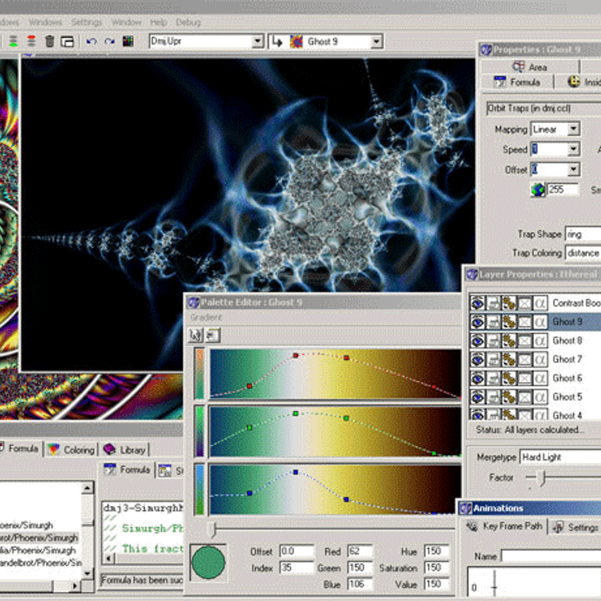Toggle visibility of the Contrast Boost layer

(479, 303)
